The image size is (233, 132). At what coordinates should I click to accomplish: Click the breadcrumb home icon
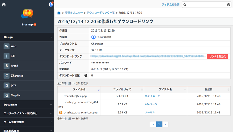click(x=59, y=13)
